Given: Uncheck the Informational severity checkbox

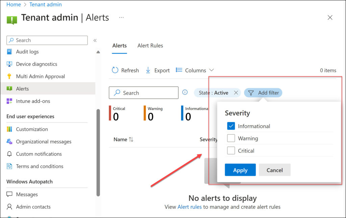Looking at the screenshot, I should coord(231,126).
